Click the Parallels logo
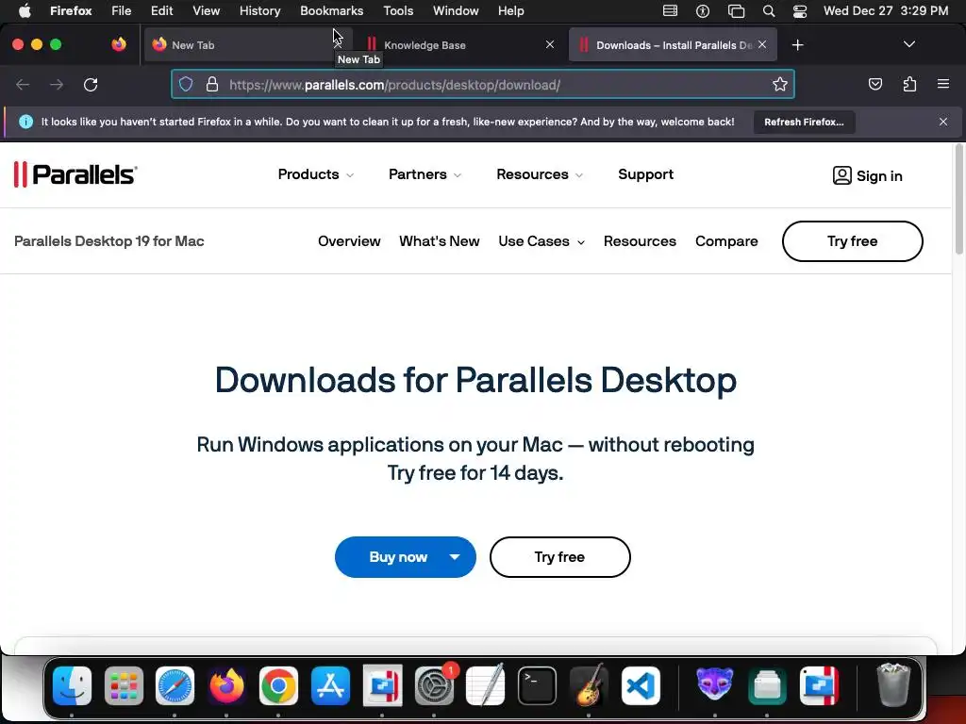 (x=75, y=174)
